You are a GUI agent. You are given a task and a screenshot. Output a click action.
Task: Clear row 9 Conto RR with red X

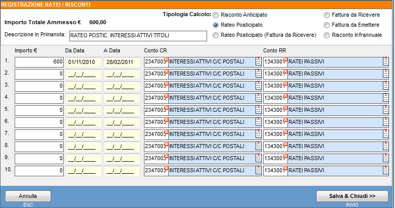(x=285, y=156)
